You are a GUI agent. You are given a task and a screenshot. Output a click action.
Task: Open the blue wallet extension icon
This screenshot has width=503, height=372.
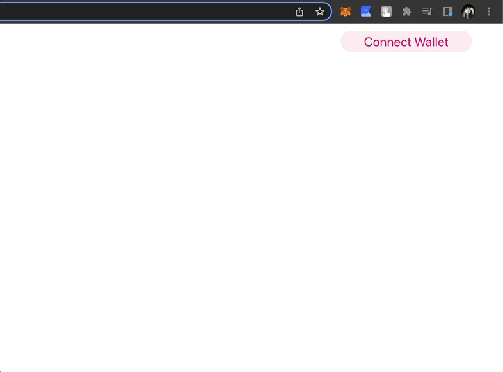click(x=365, y=12)
